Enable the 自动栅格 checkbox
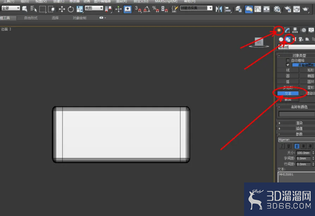 coord(288,60)
